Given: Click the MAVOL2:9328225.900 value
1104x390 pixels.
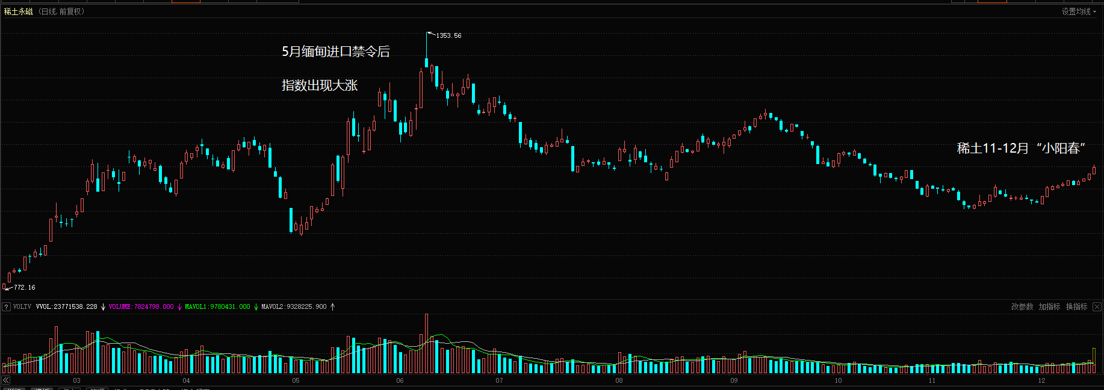Looking at the screenshot, I should (x=294, y=306).
